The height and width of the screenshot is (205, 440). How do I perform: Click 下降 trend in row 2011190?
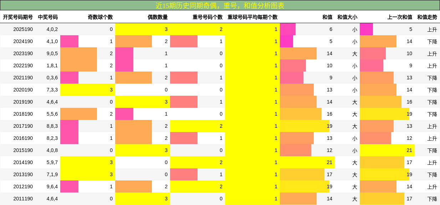coord(432,199)
